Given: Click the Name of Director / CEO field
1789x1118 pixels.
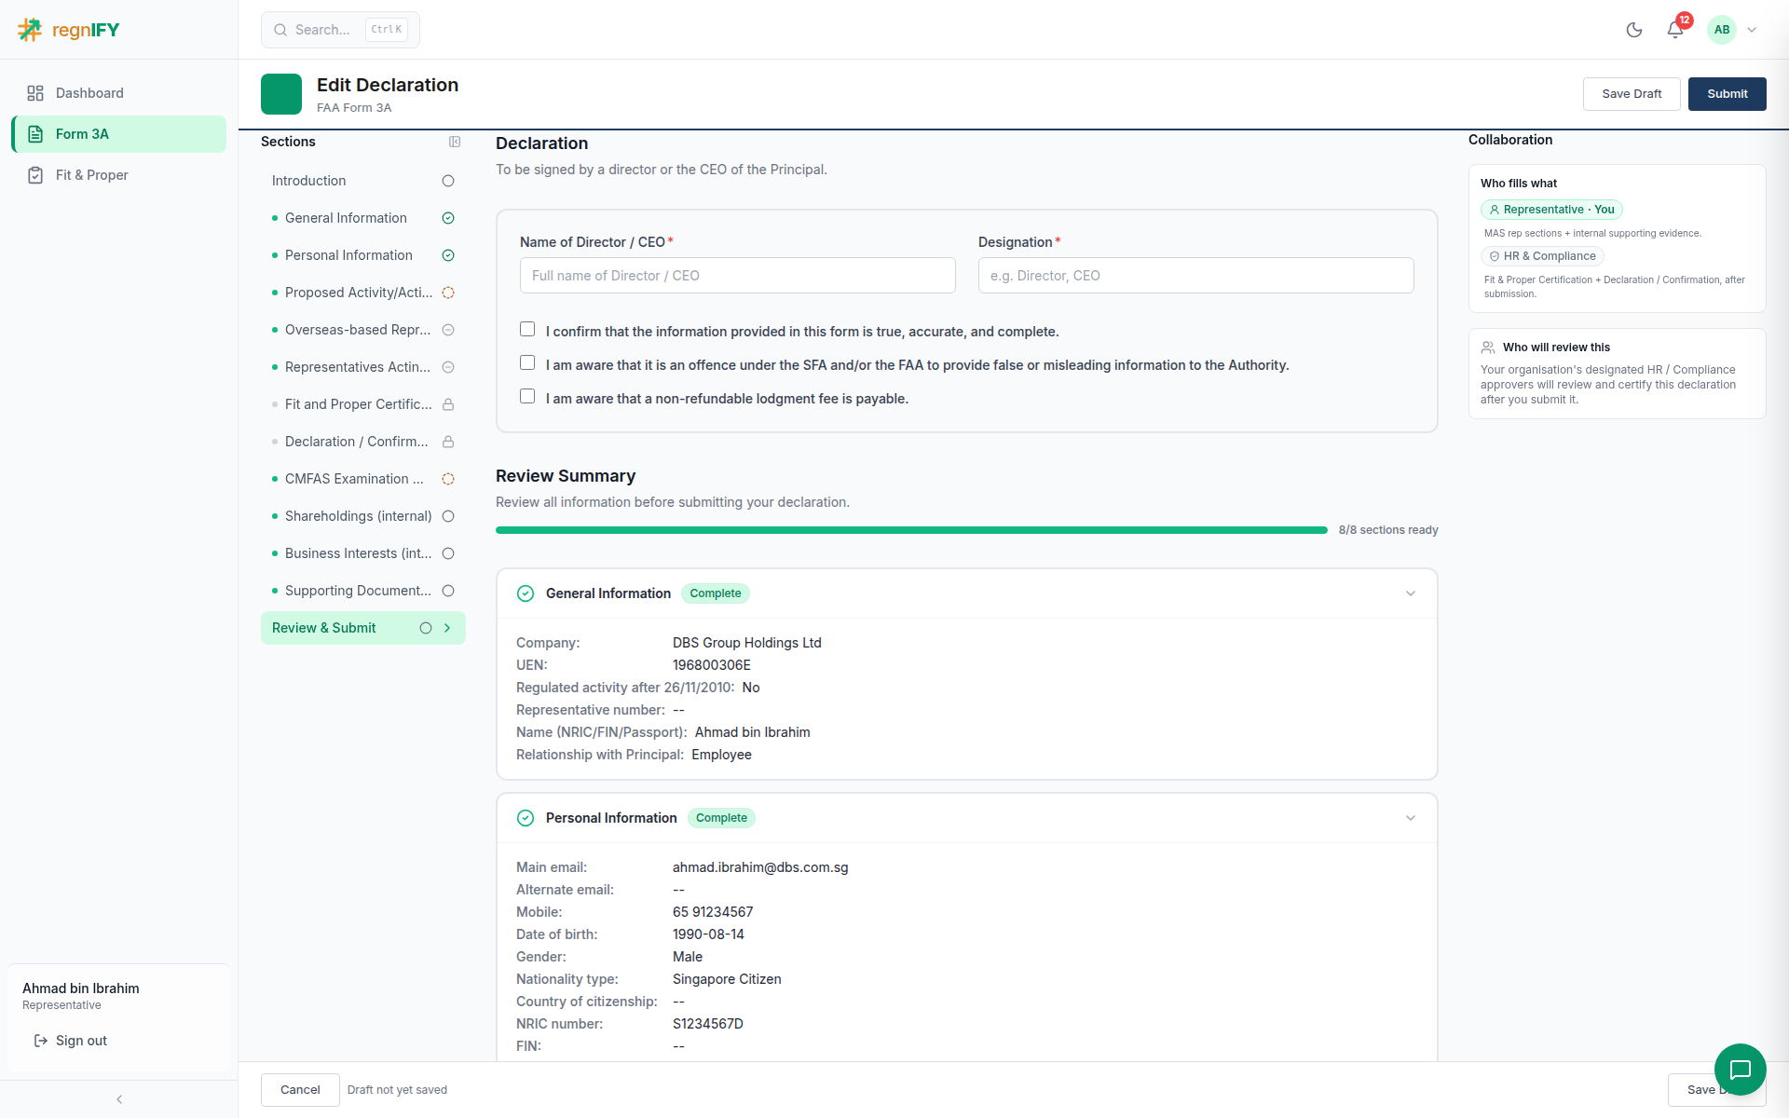Looking at the screenshot, I should 738,276.
